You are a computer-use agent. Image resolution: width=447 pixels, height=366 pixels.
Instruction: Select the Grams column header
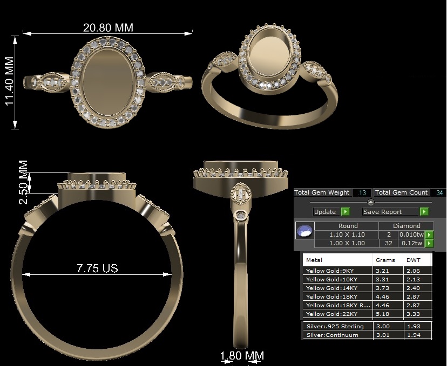click(388, 260)
